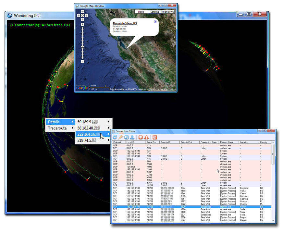Screen dimensions: 283x233
Task: Switch map to Hybrydowa view
Action: coord(167,12)
